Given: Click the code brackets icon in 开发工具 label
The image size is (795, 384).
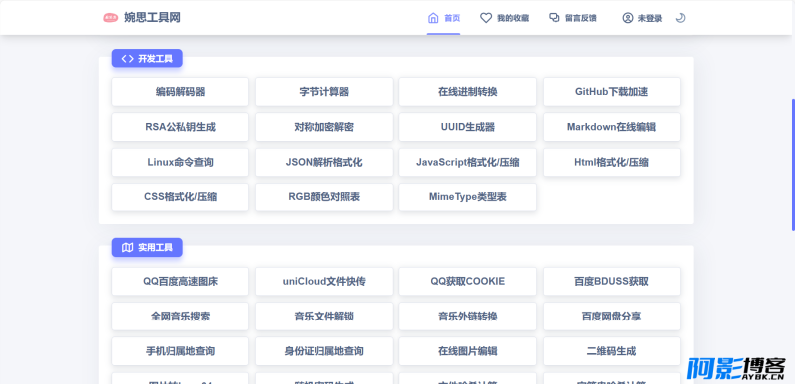Looking at the screenshot, I should tap(128, 59).
